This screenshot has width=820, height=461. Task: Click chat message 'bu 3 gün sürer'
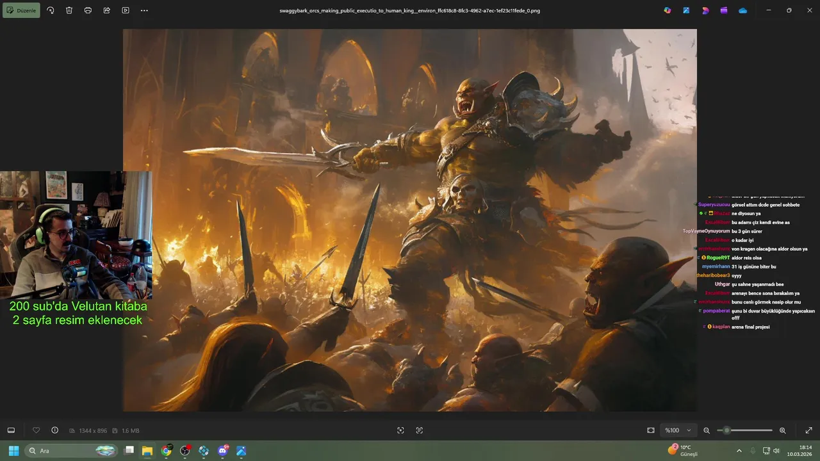(746, 231)
